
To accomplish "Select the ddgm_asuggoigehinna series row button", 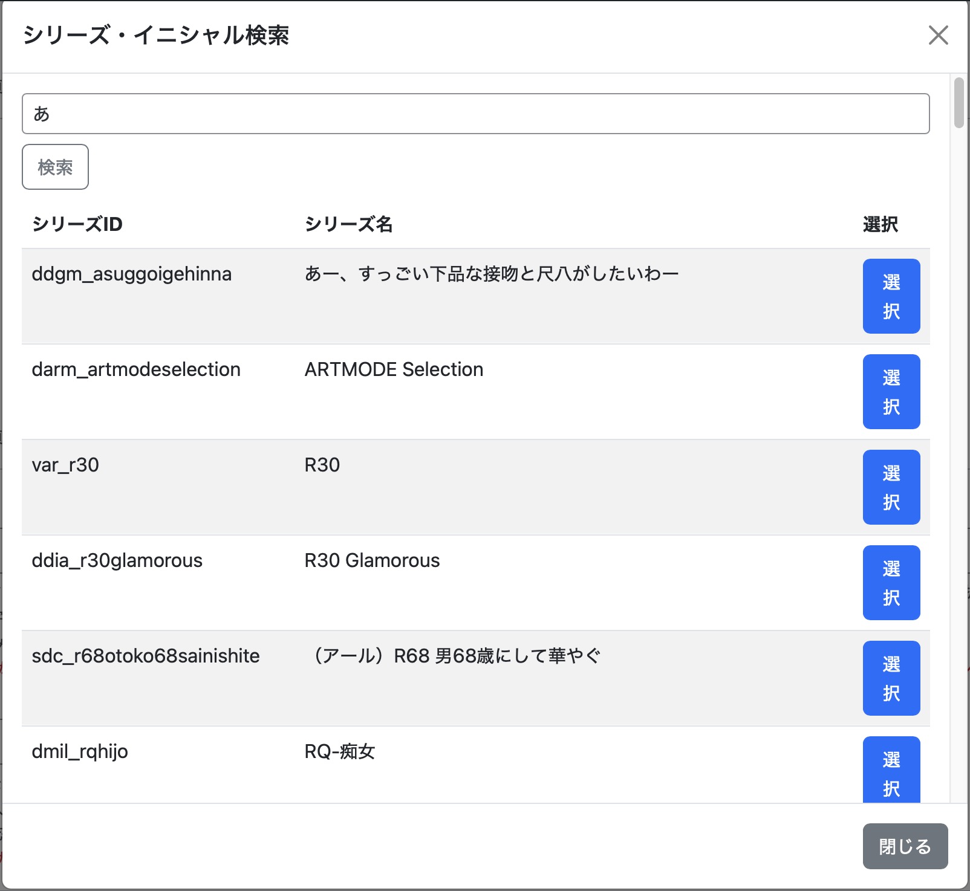I will click(x=891, y=296).
